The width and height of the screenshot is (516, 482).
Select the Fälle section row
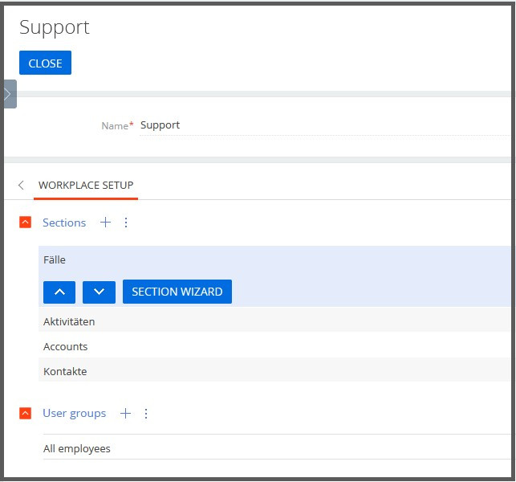pos(274,260)
